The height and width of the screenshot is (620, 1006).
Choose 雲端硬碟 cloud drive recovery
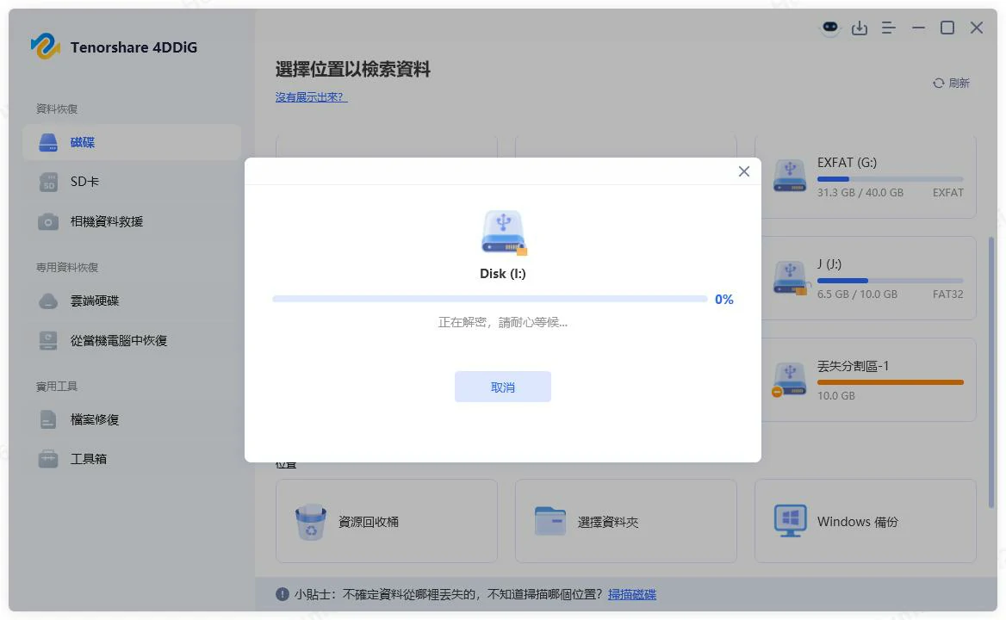pyautogui.click(x=132, y=301)
